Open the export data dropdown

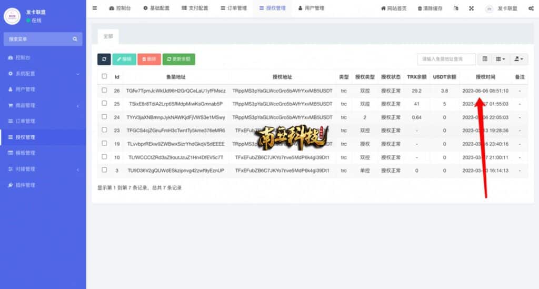(518, 59)
